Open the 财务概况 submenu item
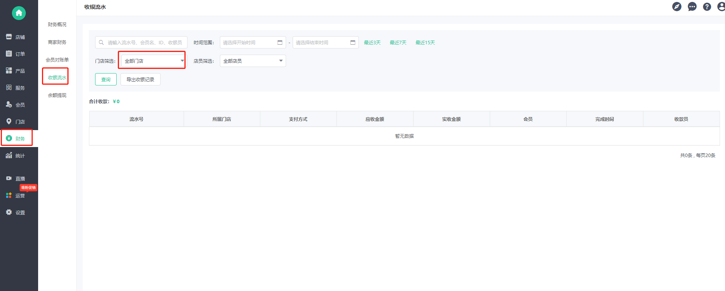The height and width of the screenshot is (291, 725). (x=57, y=24)
